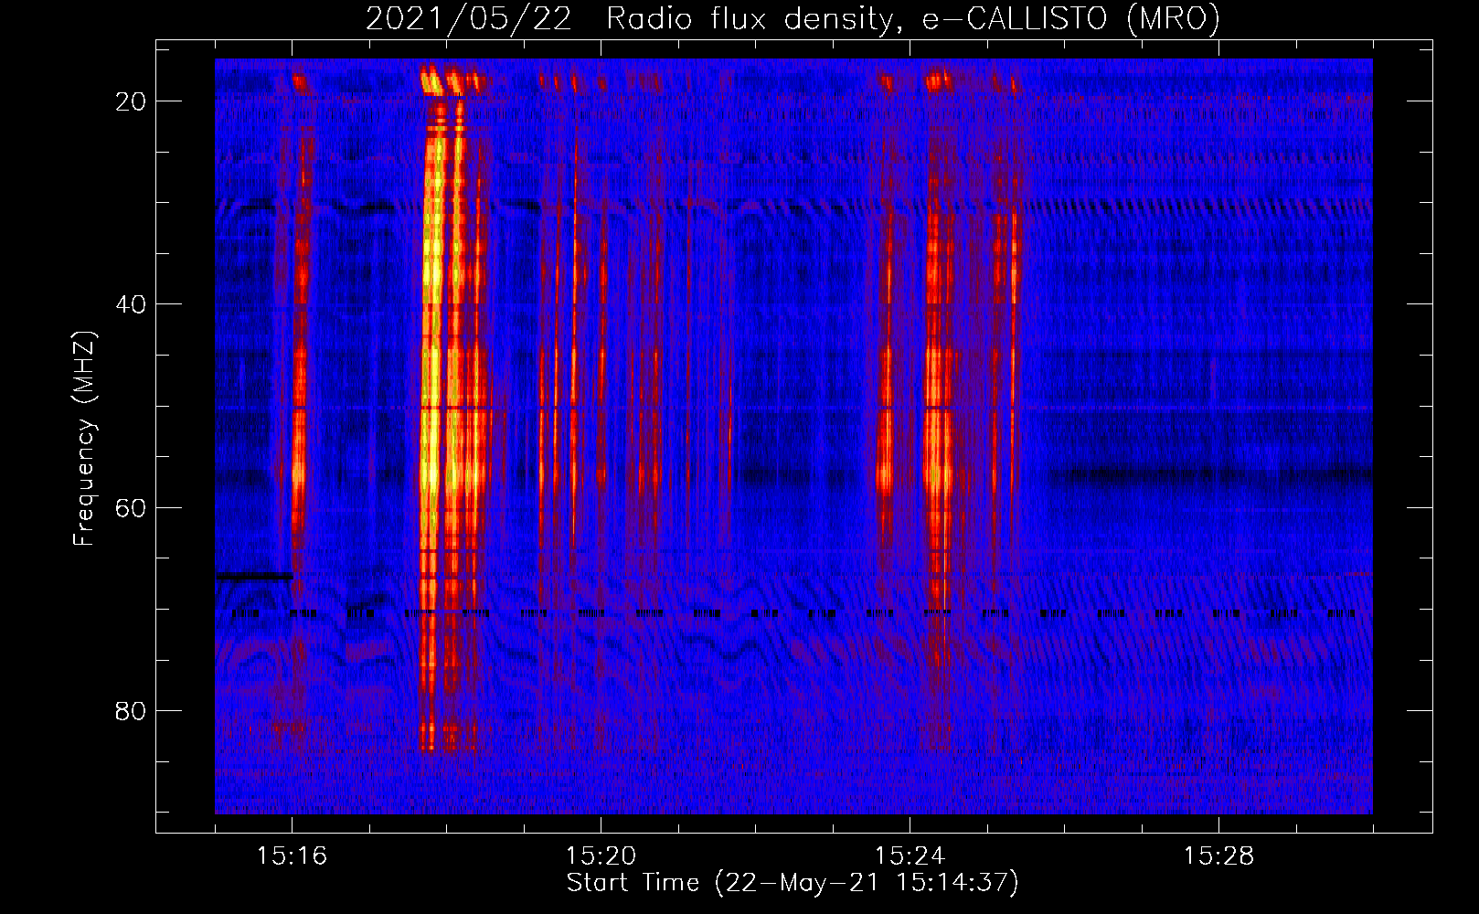This screenshot has height=914, width=1479.
Task: Click the 20 frequency tick label
Action: click(x=131, y=101)
